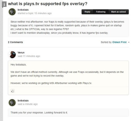Open bobalazs username link at topic start
Image resolution: width=133 pixels, height=121 pixels.
pyautogui.click(x=23, y=10)
